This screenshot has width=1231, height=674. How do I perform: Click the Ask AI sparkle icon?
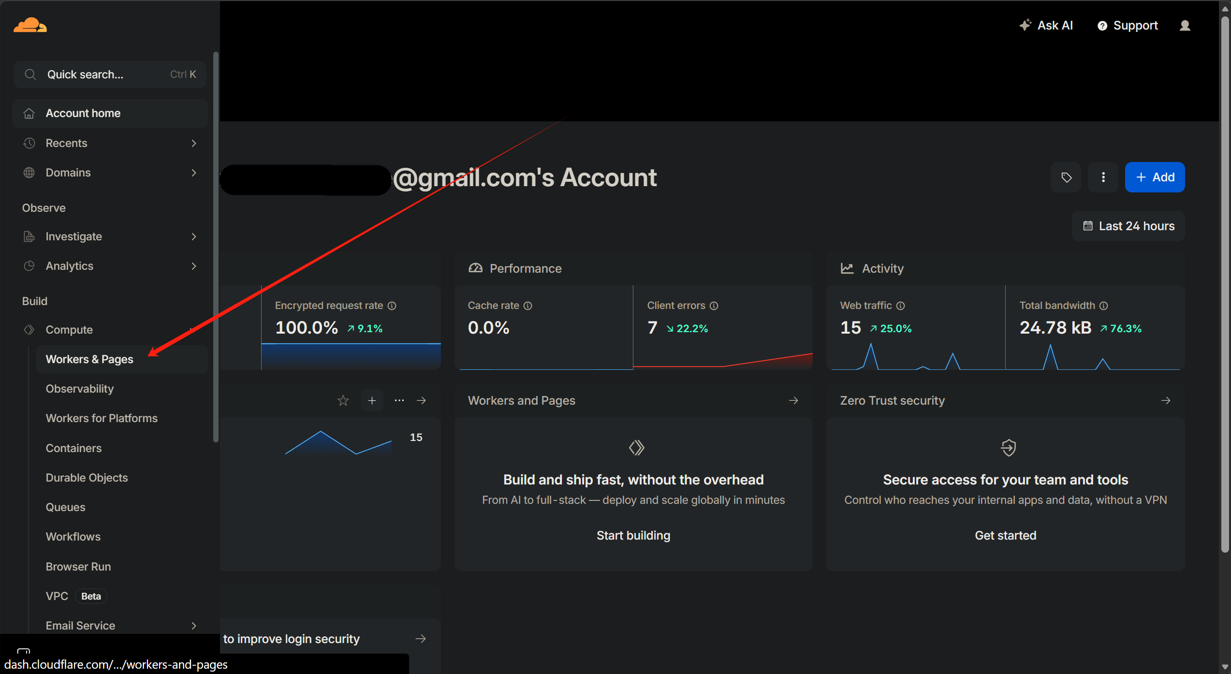1025,25
